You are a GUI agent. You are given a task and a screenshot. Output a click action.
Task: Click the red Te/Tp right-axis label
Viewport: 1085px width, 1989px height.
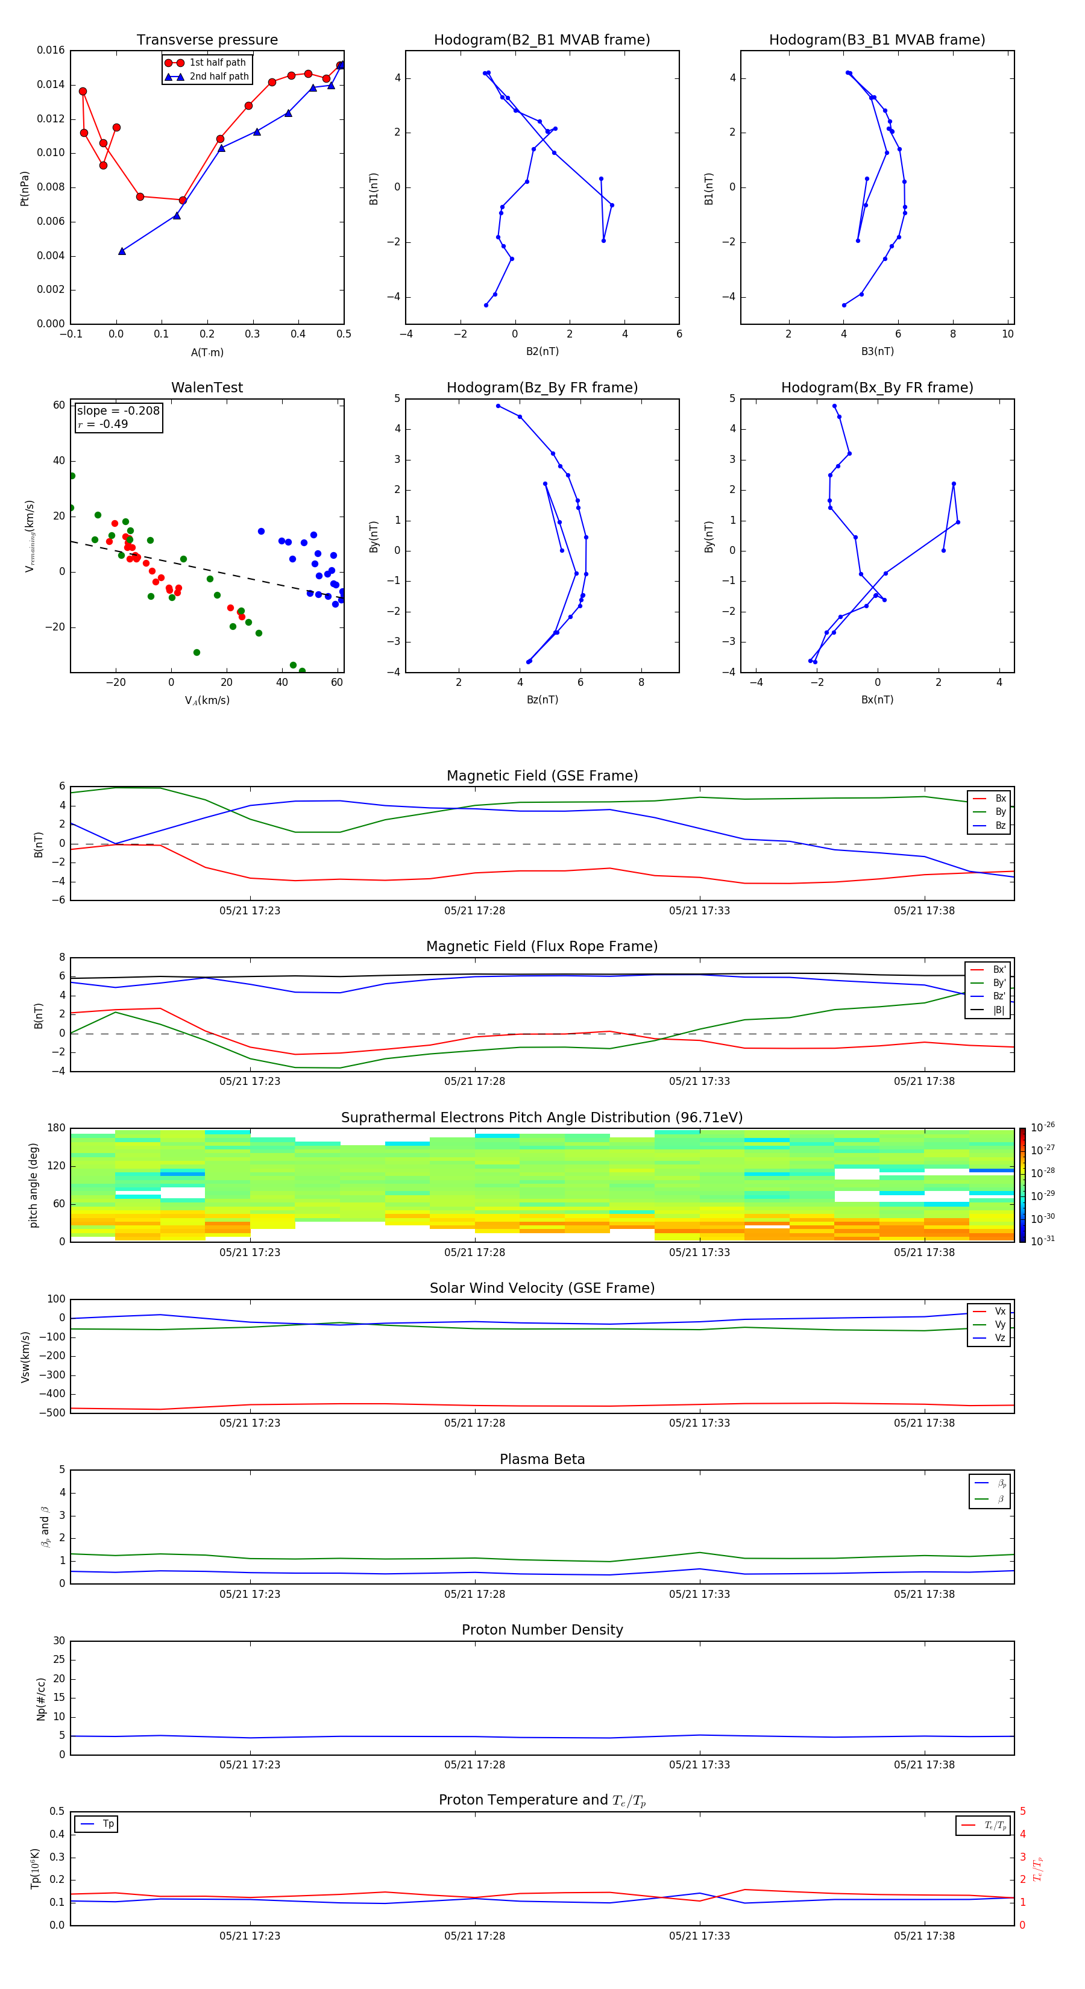(x=1038, y=1868)
